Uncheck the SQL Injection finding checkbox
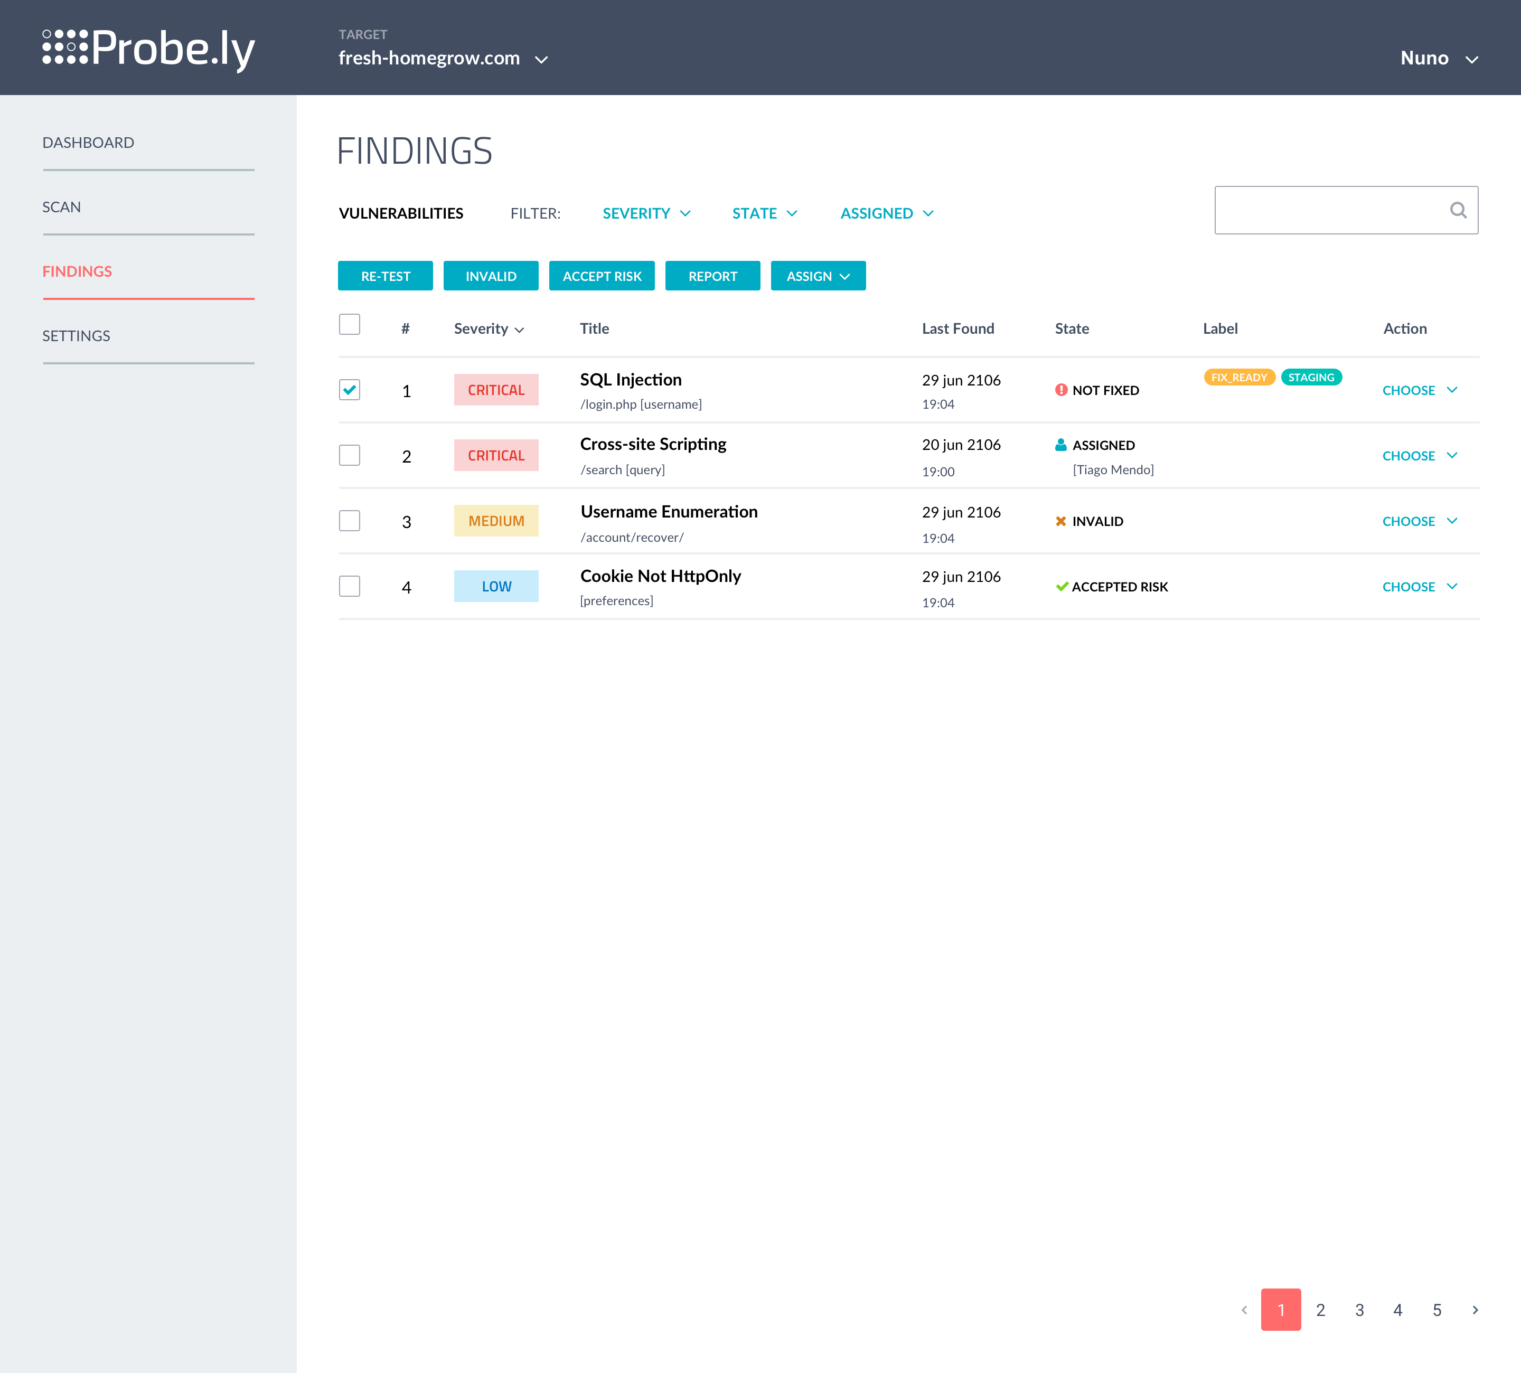This screenshot has height=1373, width=1521. 349,390
